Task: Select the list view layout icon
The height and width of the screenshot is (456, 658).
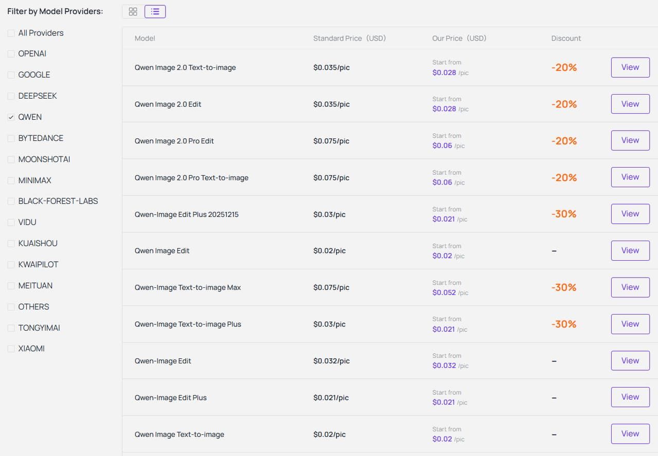Action: [155, 11]
